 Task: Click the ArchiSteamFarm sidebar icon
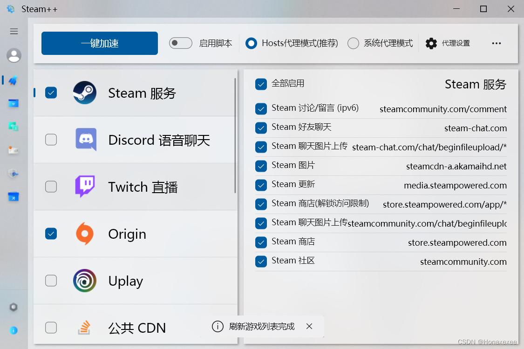coord(14,150)
